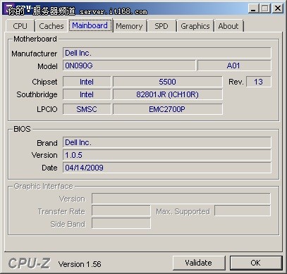Click the Graphic Interface group title

(x=43, y=187)
